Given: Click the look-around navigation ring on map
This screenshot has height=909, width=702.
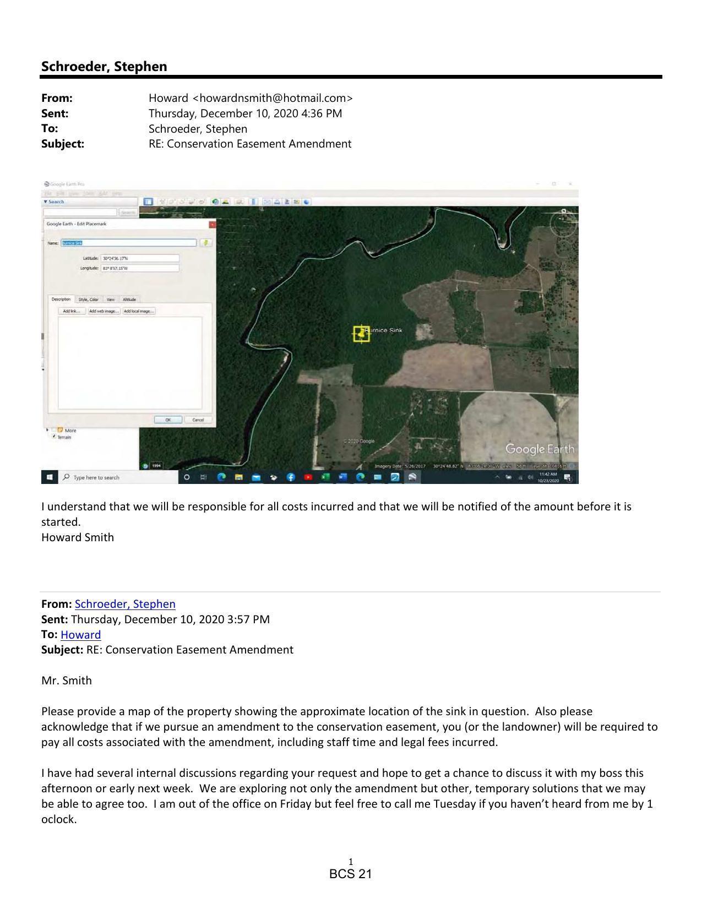Looking at the screenshot, I should pyautogui.click(x=564, y=224).
